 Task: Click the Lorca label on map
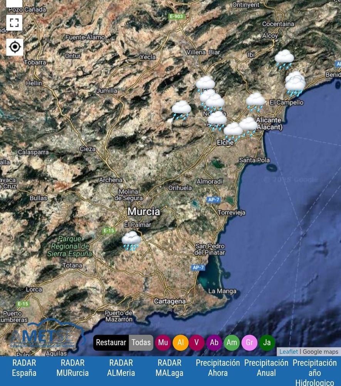(34, 289)
